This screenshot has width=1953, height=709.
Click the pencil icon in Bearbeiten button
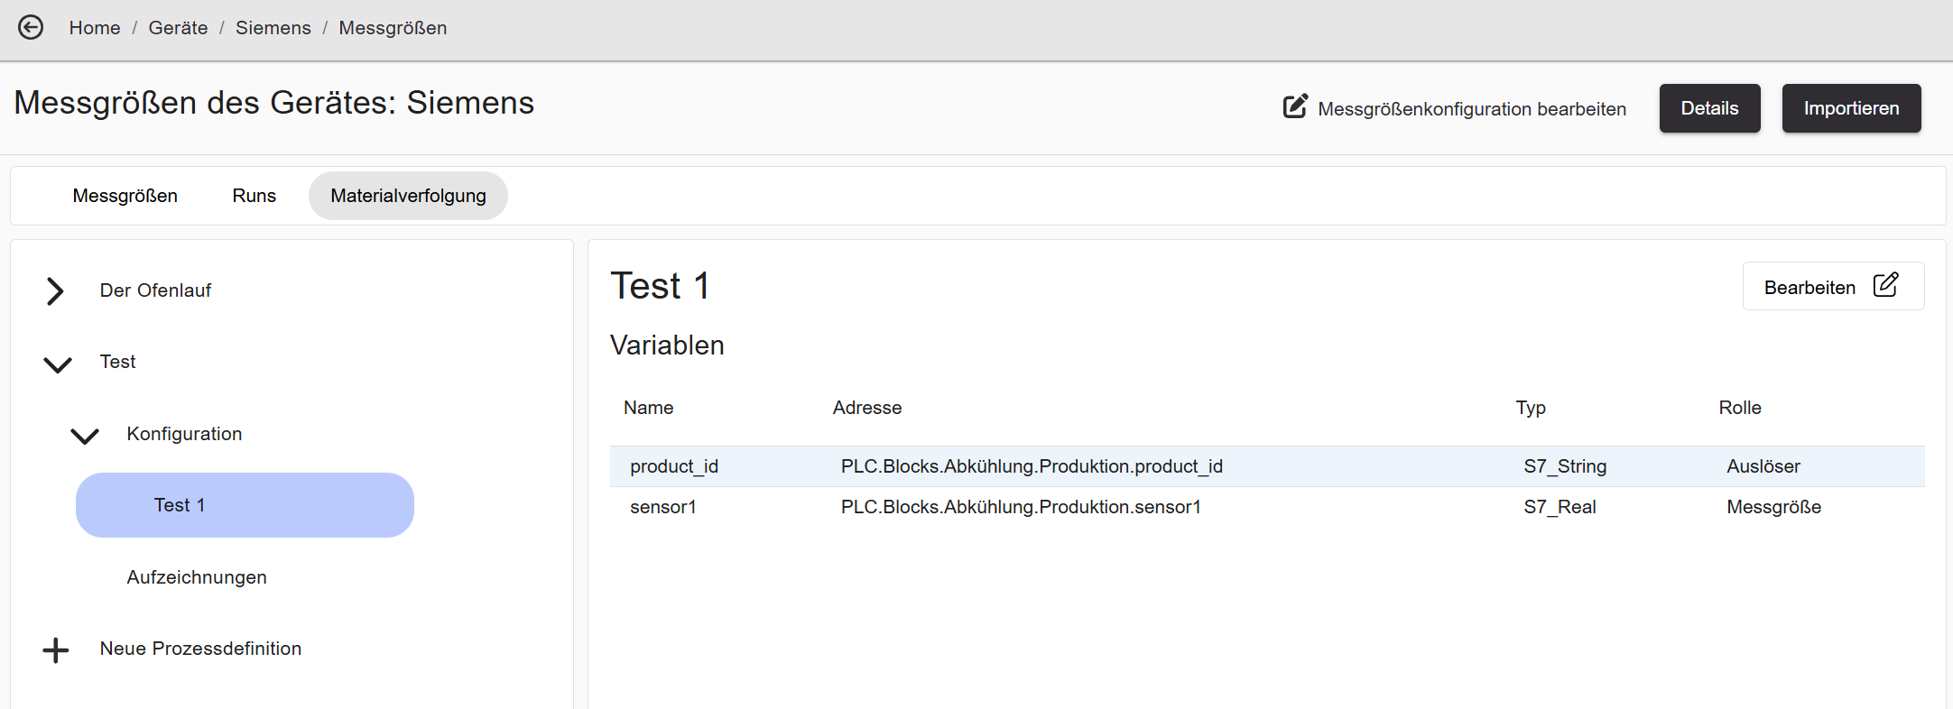tap(1885, 285)
